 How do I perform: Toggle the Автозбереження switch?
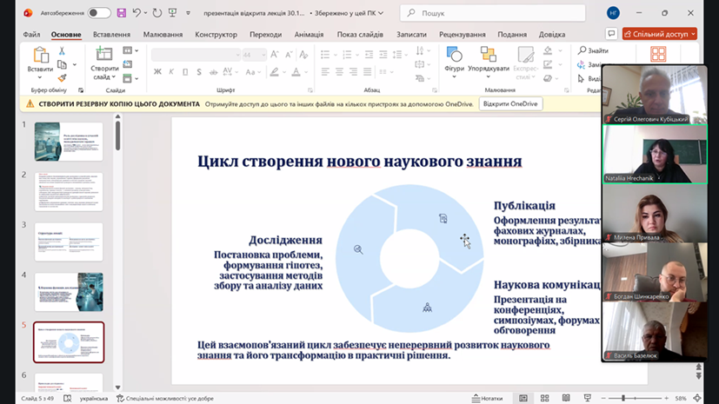99,13
